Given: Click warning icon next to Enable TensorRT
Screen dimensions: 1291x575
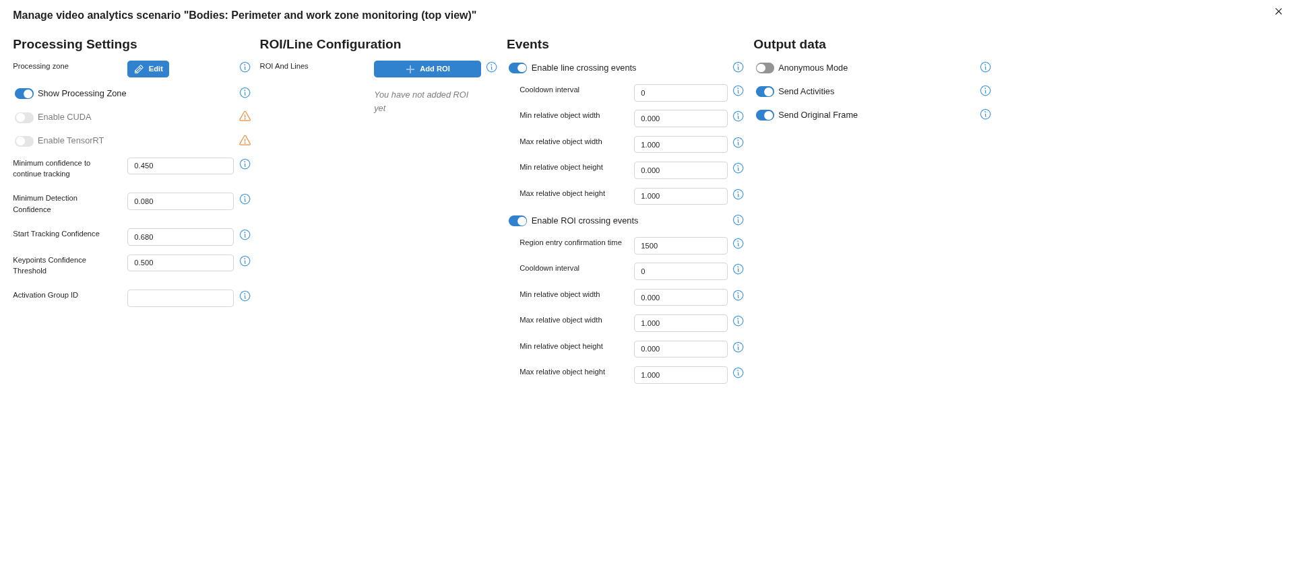Looking at the screenshot, I should pos(245,141).
